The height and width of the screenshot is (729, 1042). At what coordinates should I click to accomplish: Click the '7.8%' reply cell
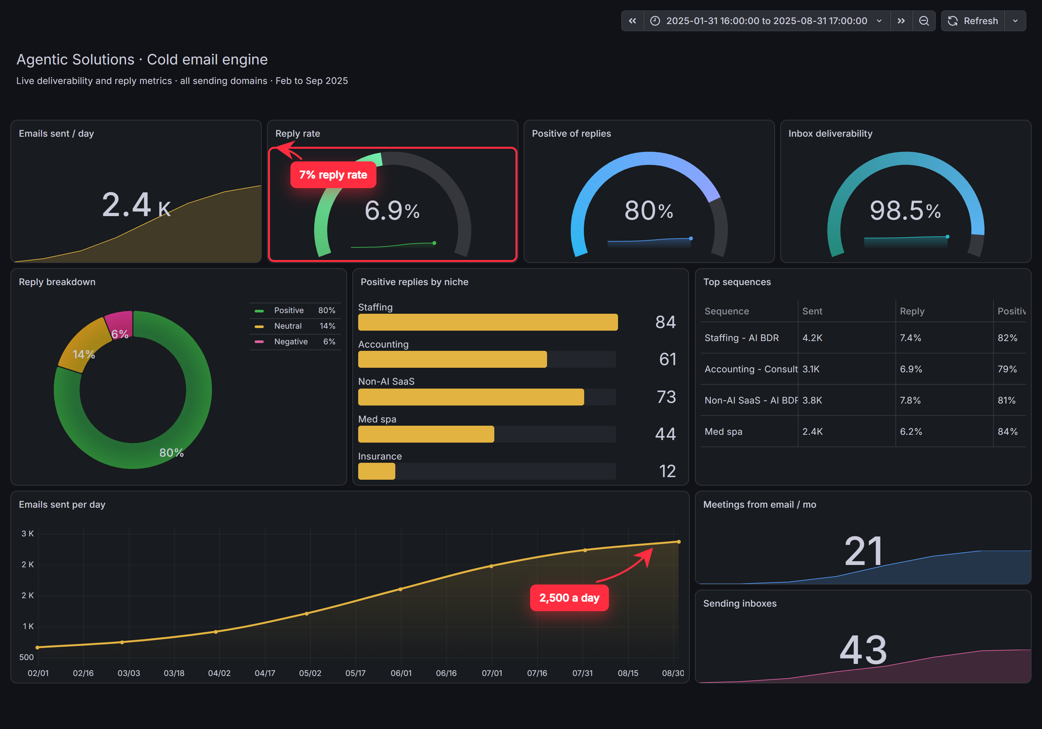pos(944,401)
